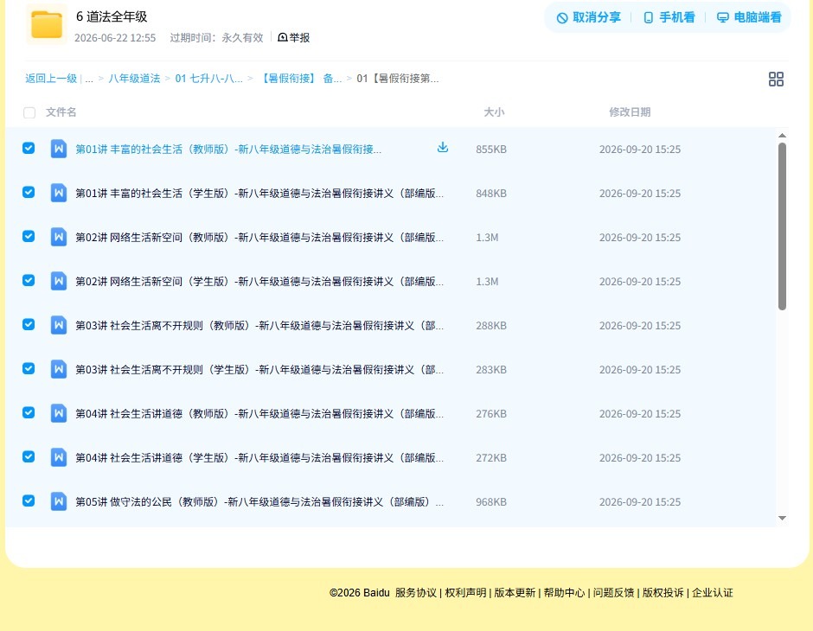Image resolution: width=813 pixels, height=631 pixels.
Task: Open the 八年级道法 breadcrumb
Action: pyautogui.click(x=134, y=79)
